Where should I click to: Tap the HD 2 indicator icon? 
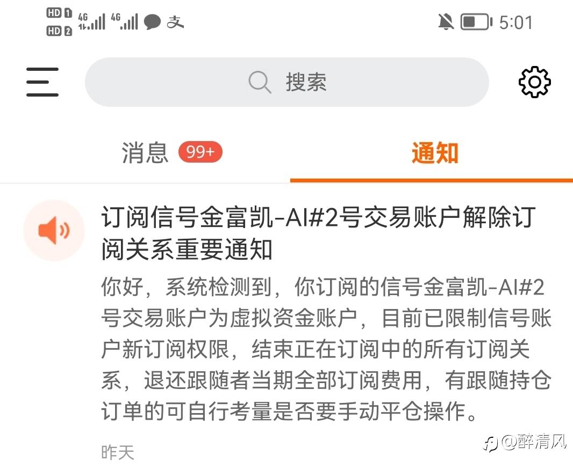point(59,31)
